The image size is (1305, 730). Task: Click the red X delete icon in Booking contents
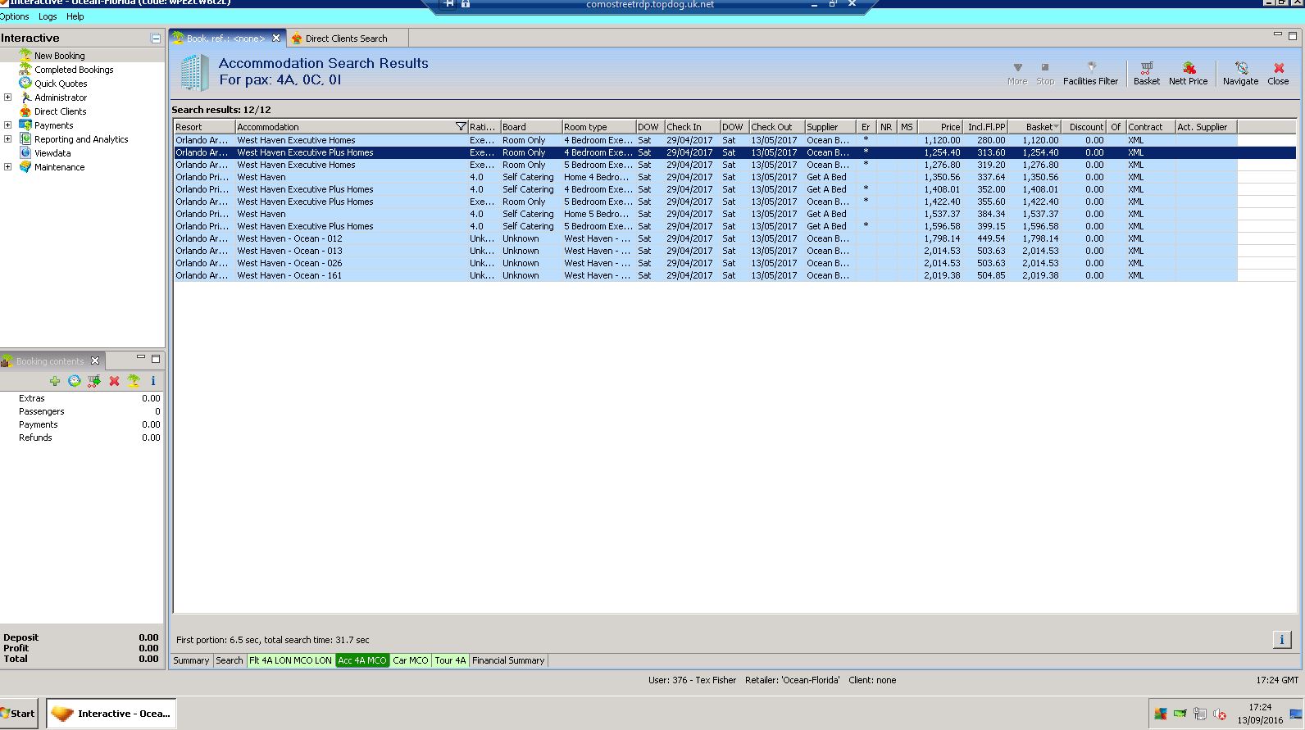[114, 381]
